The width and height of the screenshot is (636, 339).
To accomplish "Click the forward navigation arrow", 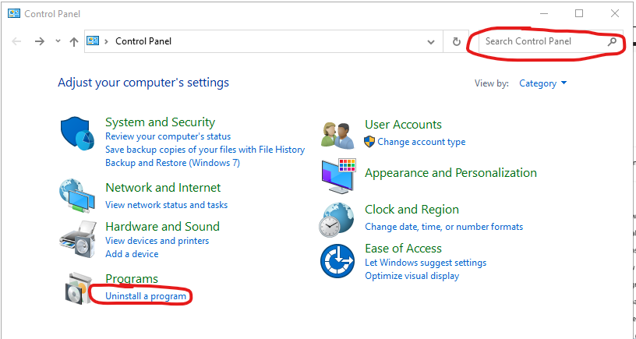I will (39, 41).
